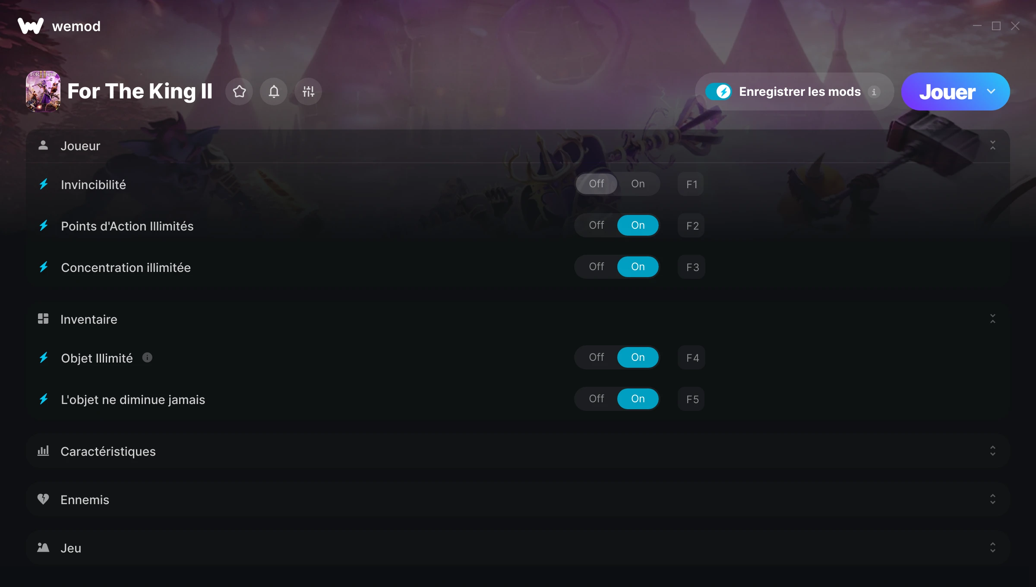Turn off Concentration illimitée

pyautogui.click(x=597, y=267)
